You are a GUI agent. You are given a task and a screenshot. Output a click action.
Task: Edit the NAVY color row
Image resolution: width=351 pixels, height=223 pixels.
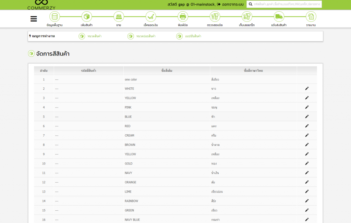click(307, 173)
